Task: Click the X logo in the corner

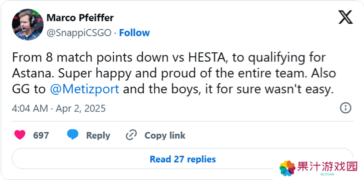Action: (x=345, y=17)
